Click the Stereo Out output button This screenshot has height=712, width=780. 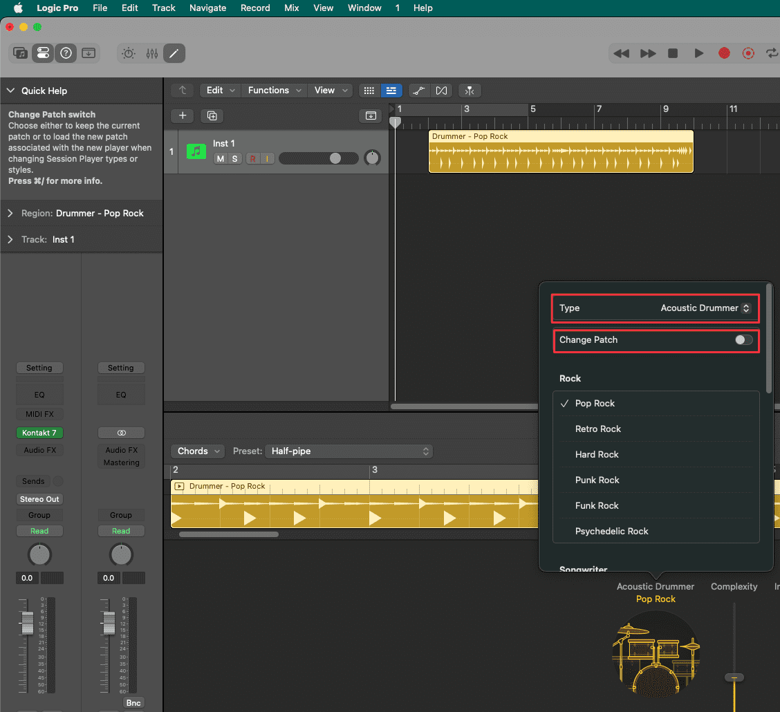click(x=39, y=499)
